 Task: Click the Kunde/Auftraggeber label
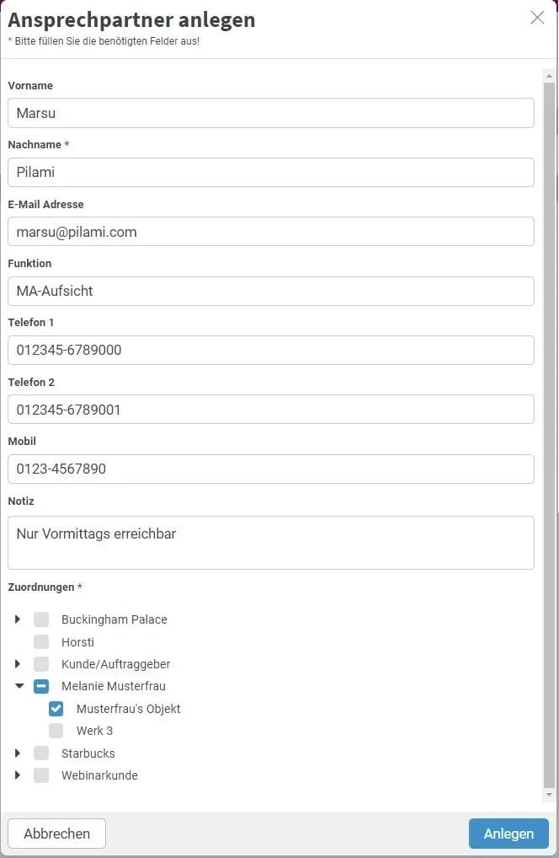pyautogui.click(x=116, y=664)
